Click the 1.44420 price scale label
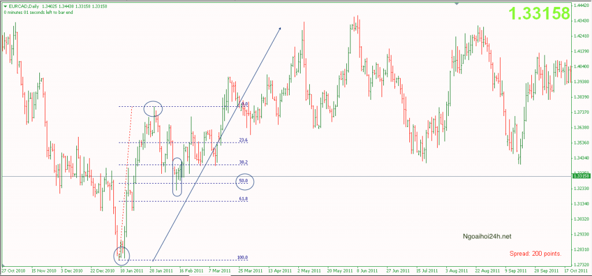 click(x=581, y=5)
